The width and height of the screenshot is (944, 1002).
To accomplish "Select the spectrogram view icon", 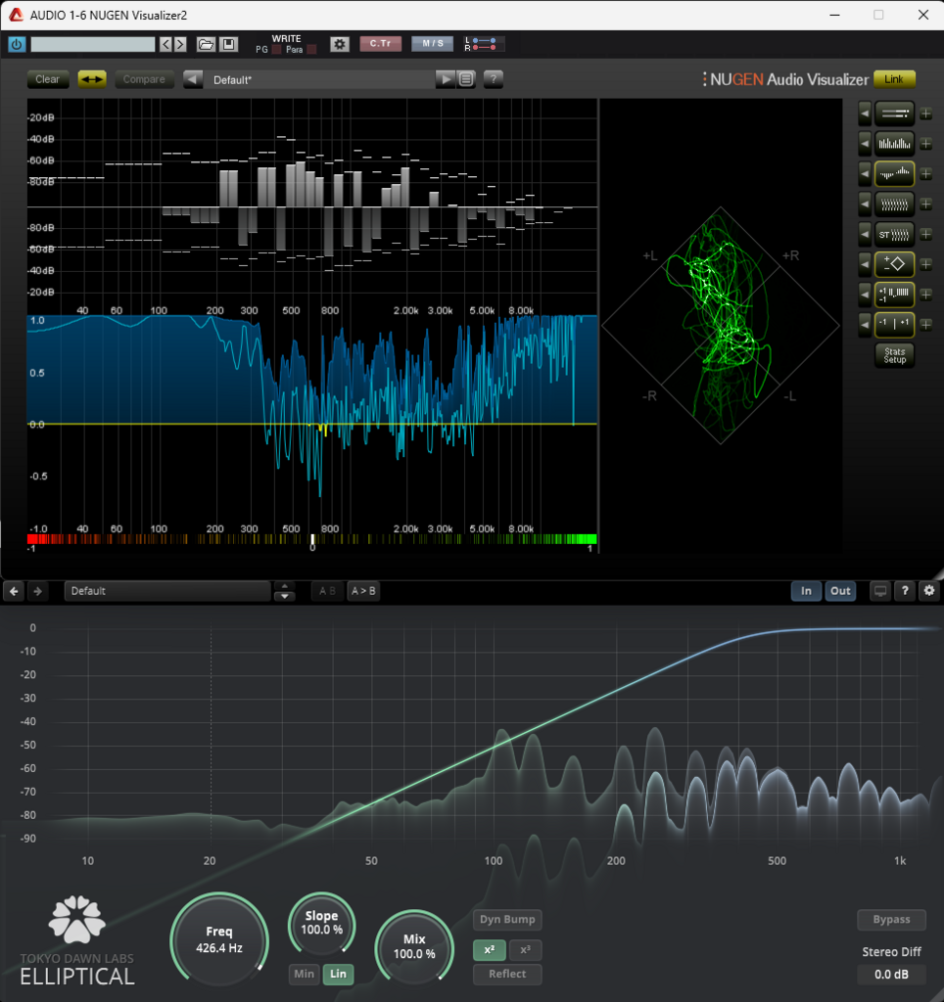I will (x=894, y=204).
